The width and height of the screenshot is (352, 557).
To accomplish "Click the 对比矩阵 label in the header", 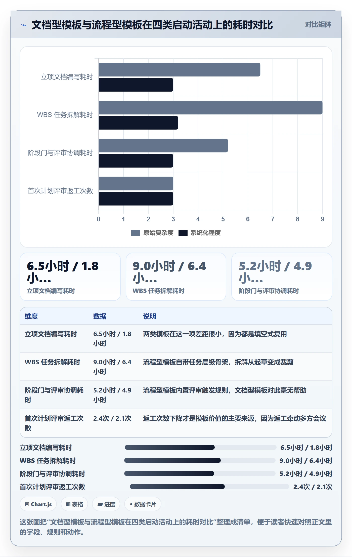I will click(x=318, y=24).
